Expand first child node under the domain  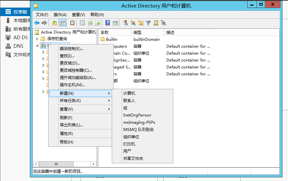click(43, 52)
